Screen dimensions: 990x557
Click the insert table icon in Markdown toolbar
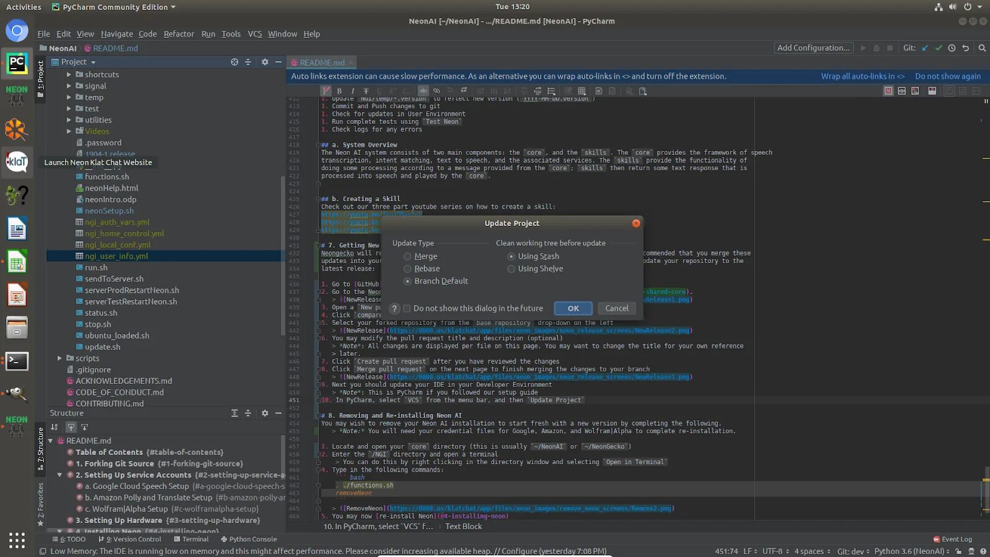tap(582, 91)
